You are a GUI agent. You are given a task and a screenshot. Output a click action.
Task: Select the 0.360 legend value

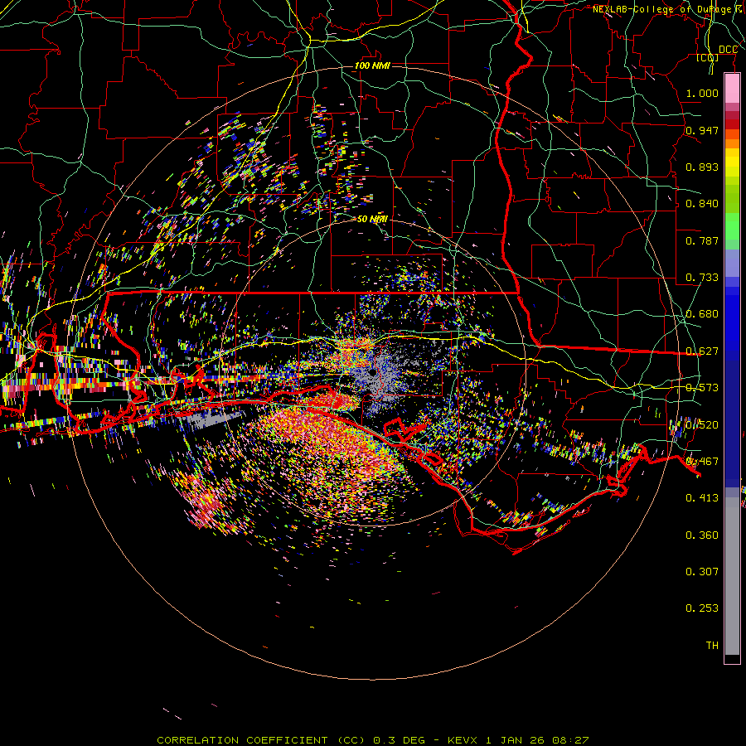702,535
